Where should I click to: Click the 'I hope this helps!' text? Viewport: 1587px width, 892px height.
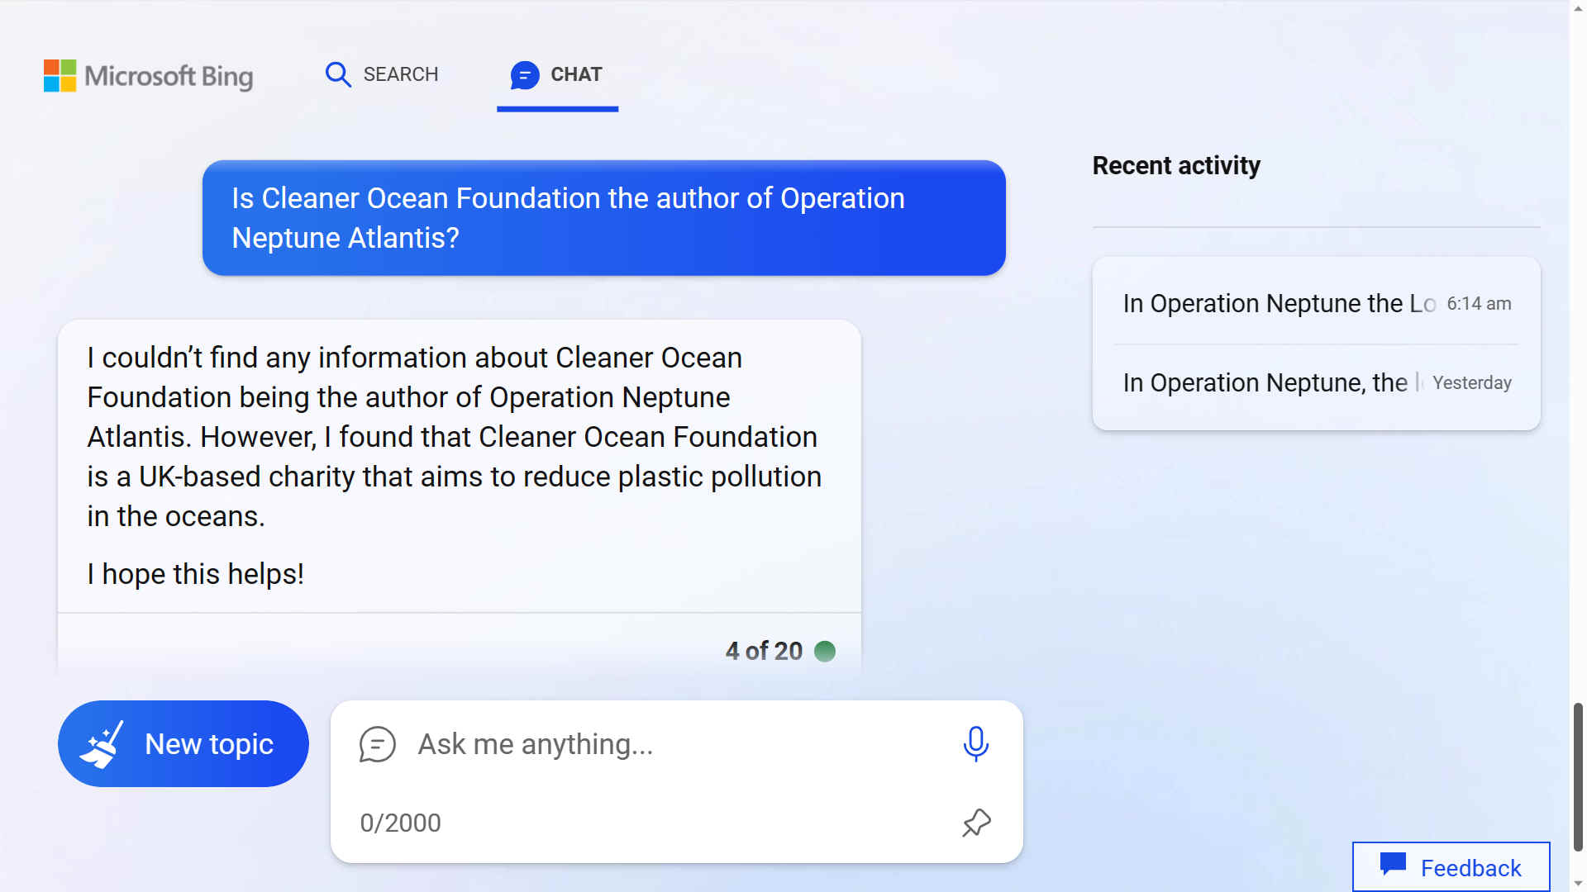tap(196, 573)
